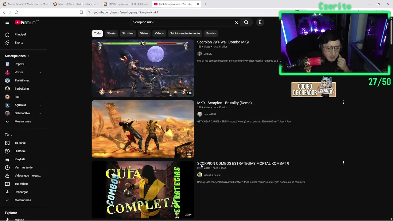Filter results by Sin mirar
The width and height of the screenshot is (393, 221).
coord(128,33)
